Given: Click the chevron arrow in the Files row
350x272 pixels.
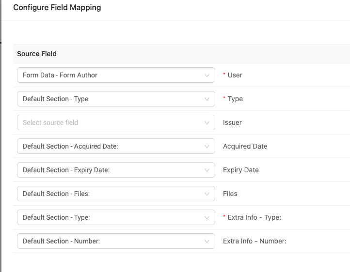Looking at the screenshot, I should click(207, 194).
